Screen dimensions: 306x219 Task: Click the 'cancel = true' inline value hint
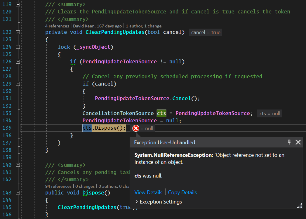coord(206,32)
